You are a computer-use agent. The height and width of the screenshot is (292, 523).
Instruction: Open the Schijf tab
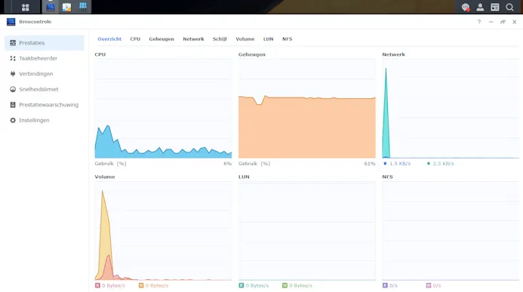pos(220,39)
